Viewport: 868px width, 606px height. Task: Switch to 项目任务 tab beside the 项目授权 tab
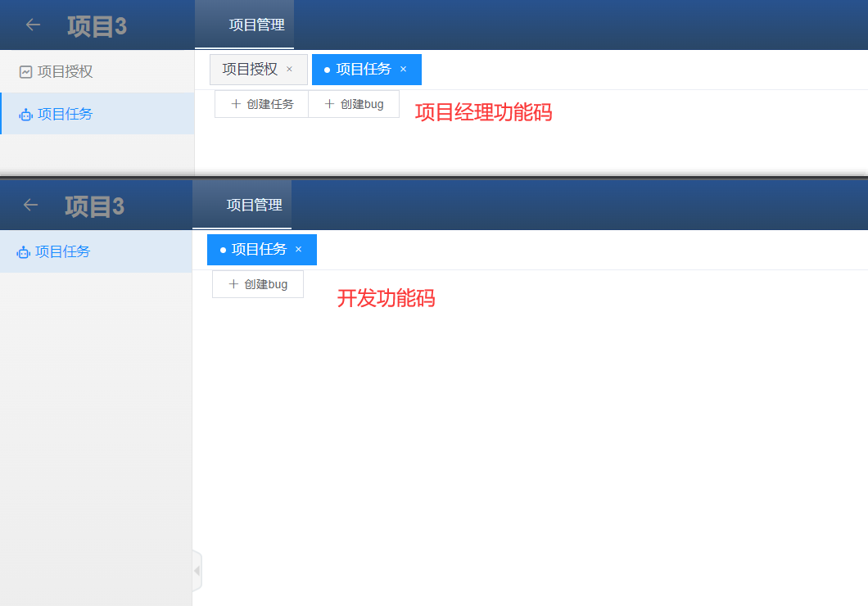[x=363, y=70]
